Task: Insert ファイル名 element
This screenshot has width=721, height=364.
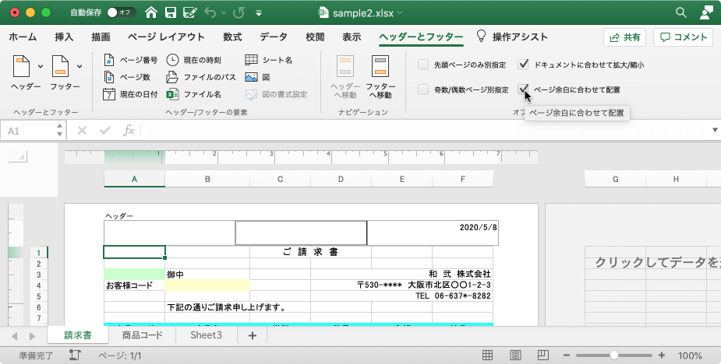Action: click(193, 94)
